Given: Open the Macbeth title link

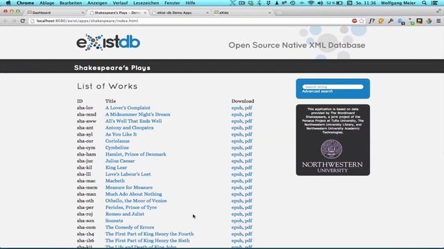Looking at the screenshot, I should [x=115, y=181].
